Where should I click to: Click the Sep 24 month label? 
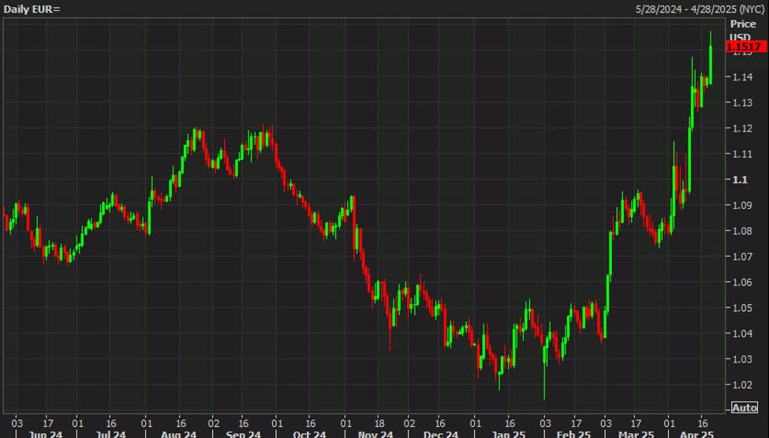point(244,433)
